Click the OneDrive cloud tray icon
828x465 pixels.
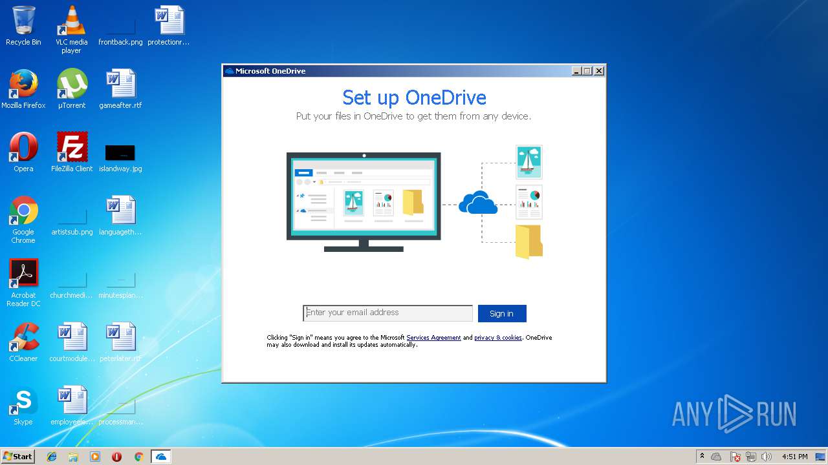(717, 457)
